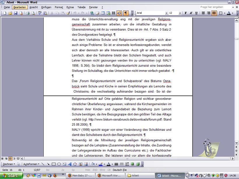Select the Ellipse drawing tool

[59, 164]
